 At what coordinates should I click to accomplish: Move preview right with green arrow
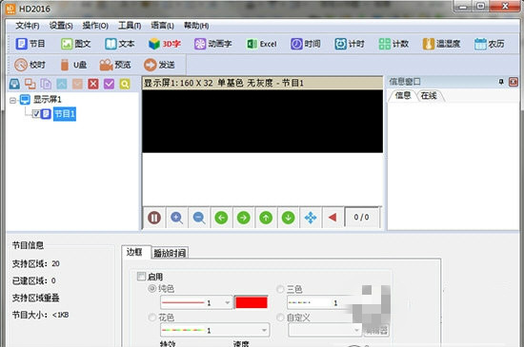tap(244, 218)
